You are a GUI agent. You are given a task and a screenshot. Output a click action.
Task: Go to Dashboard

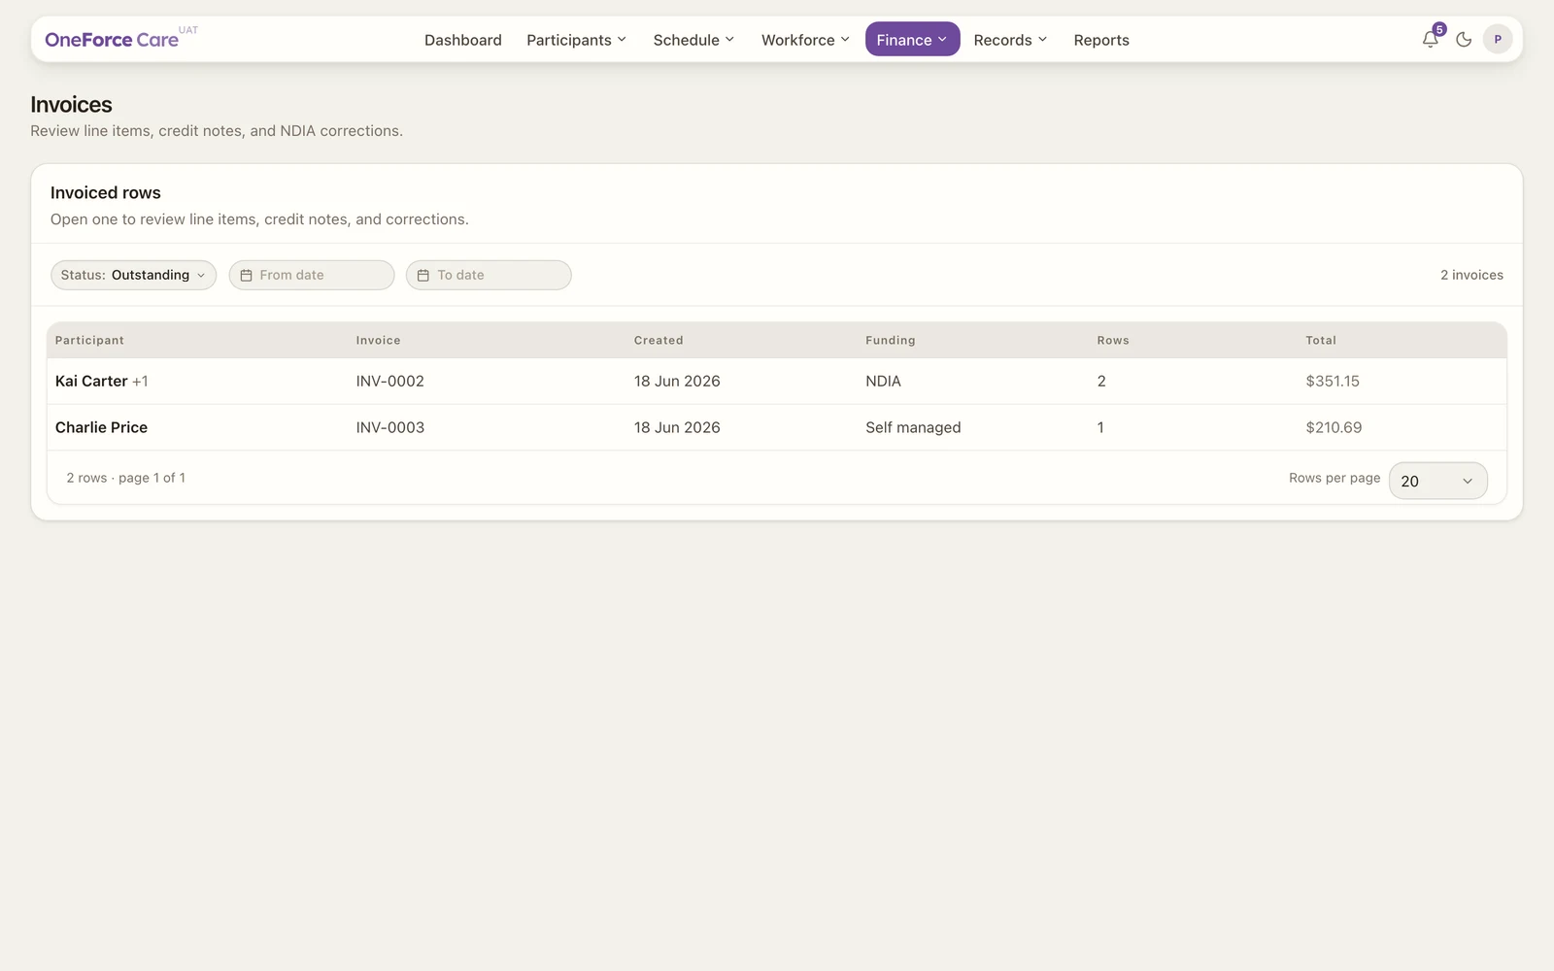(x=463, y=40)
